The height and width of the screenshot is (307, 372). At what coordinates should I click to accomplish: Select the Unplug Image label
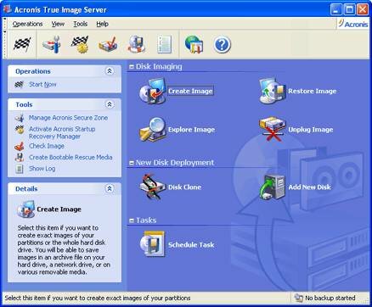(x=311, y=130)
